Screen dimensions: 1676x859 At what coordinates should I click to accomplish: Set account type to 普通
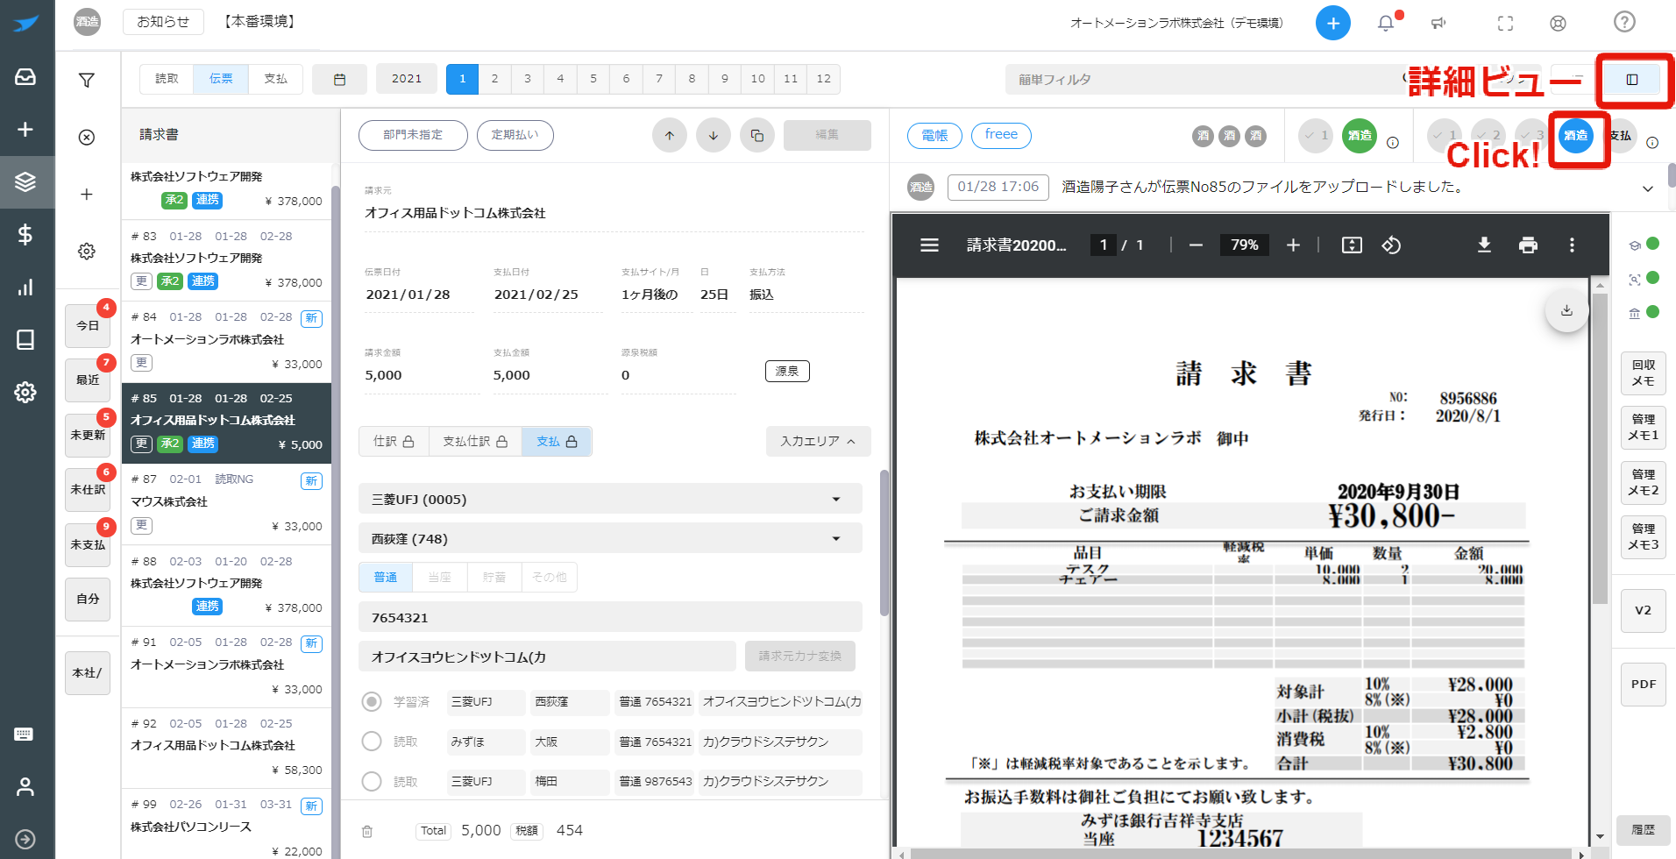click(x=386, y=578)
